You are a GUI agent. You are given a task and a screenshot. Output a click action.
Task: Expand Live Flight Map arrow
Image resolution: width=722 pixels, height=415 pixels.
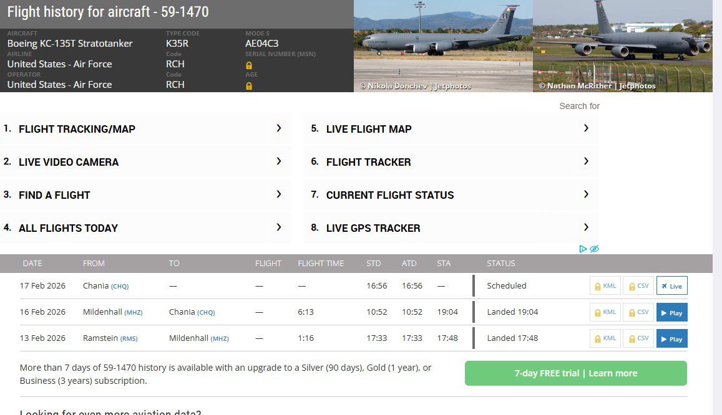point(586,128)
